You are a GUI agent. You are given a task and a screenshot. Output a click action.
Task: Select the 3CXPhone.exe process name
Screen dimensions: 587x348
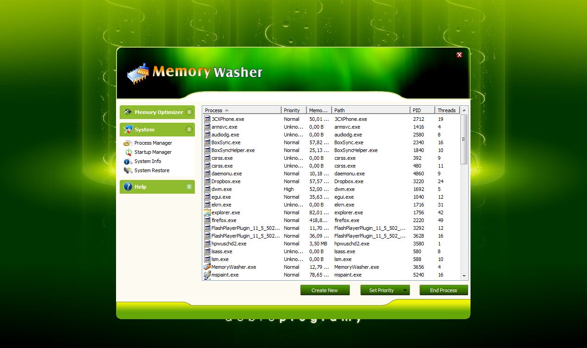[x=228, y=119]
